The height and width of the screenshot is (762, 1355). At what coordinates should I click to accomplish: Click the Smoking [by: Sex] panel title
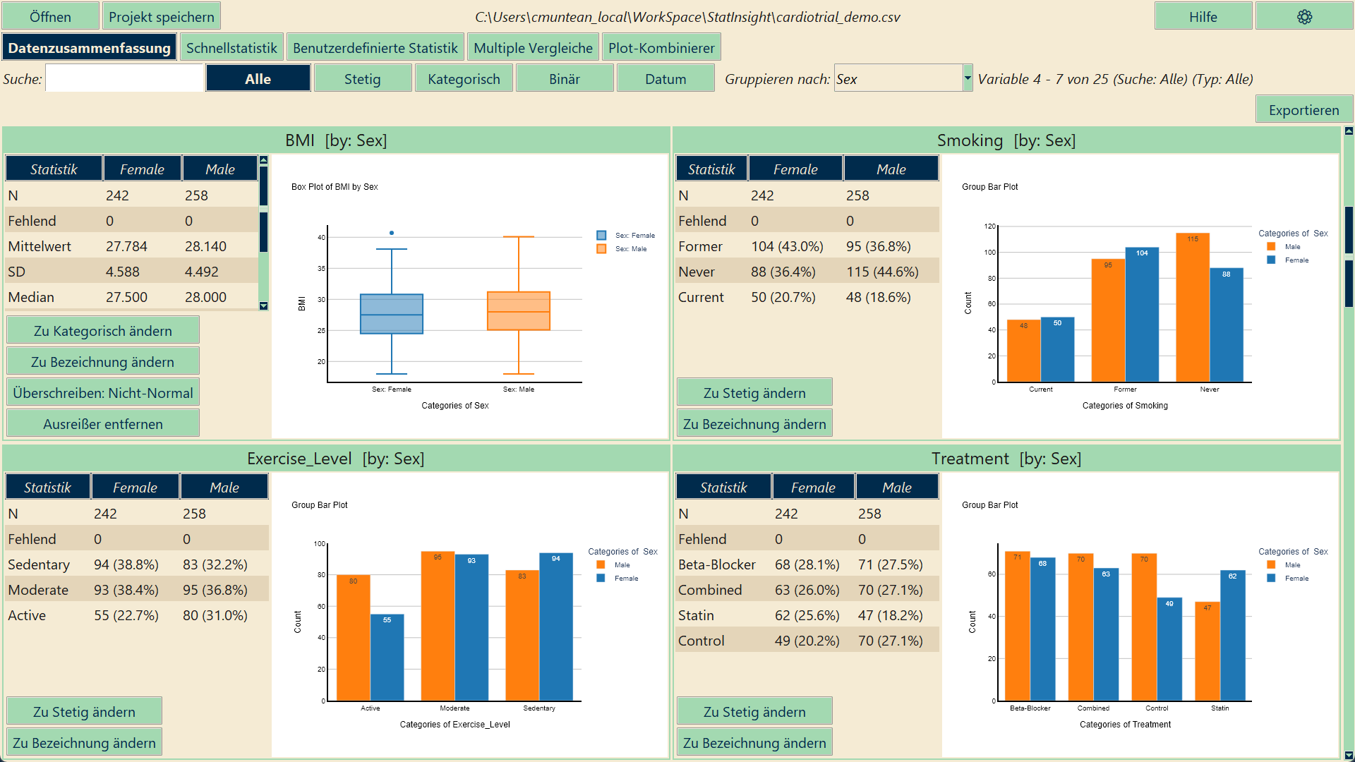click(1006, 140)
